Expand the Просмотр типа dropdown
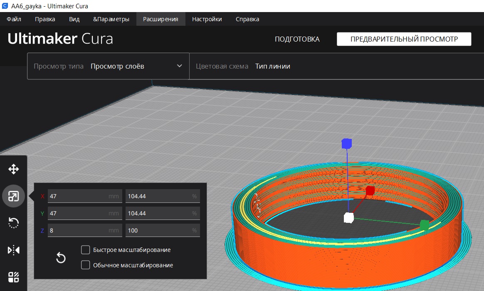Viewport: 484px width, 291px height. [109, 66]
